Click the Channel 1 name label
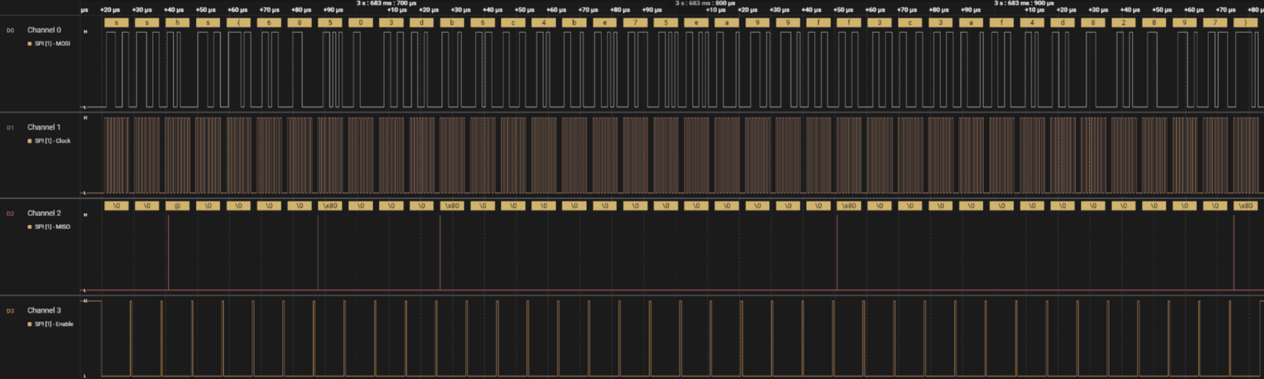 point(44,127)
